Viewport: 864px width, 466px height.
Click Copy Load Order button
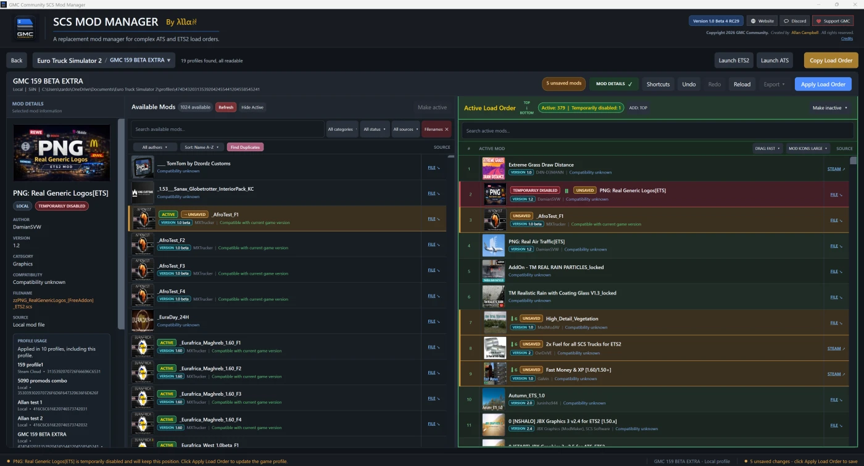(x=831, y=60)
